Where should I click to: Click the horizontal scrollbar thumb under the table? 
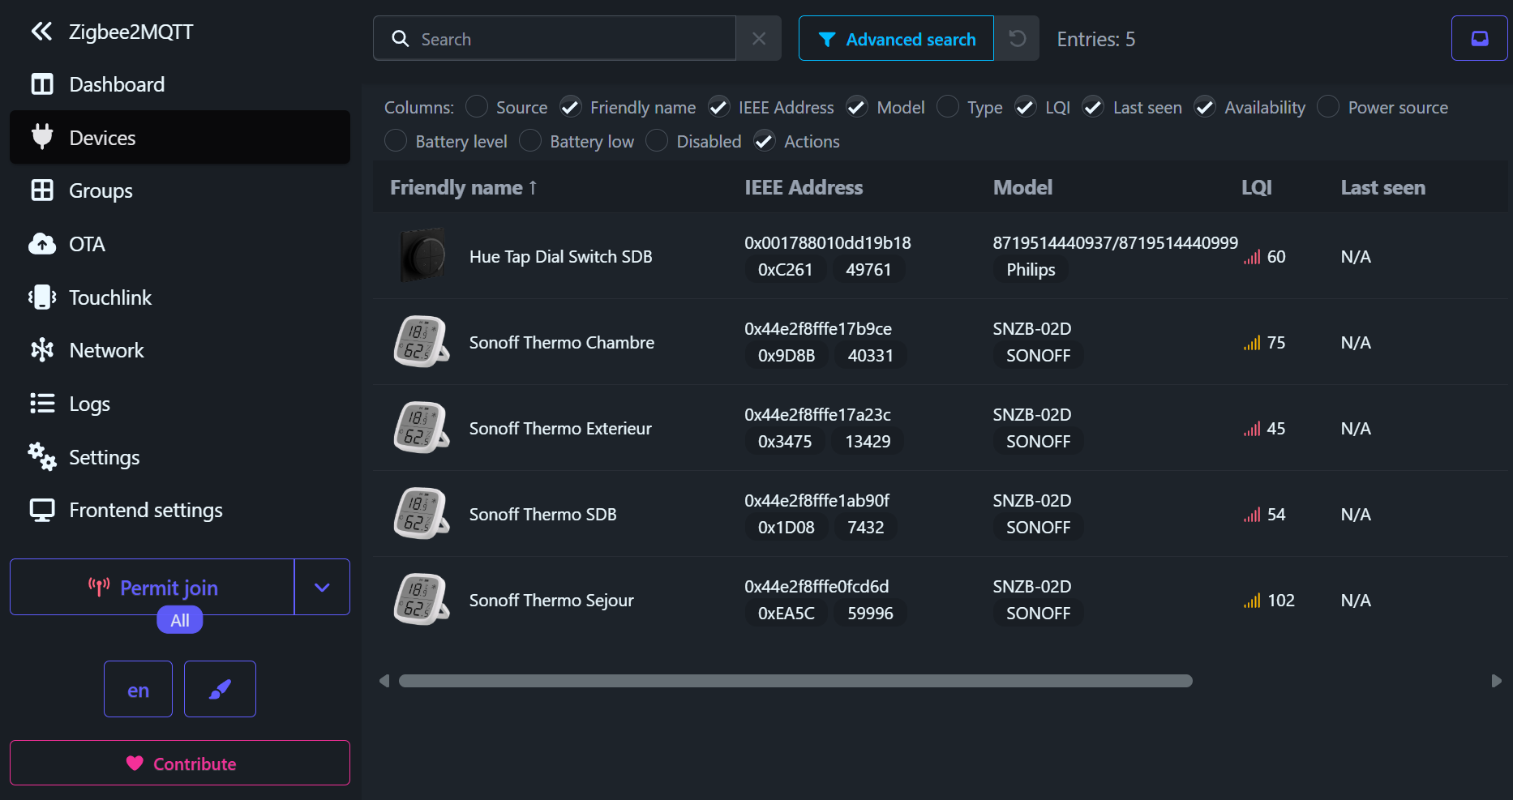[x=795, y=681]
